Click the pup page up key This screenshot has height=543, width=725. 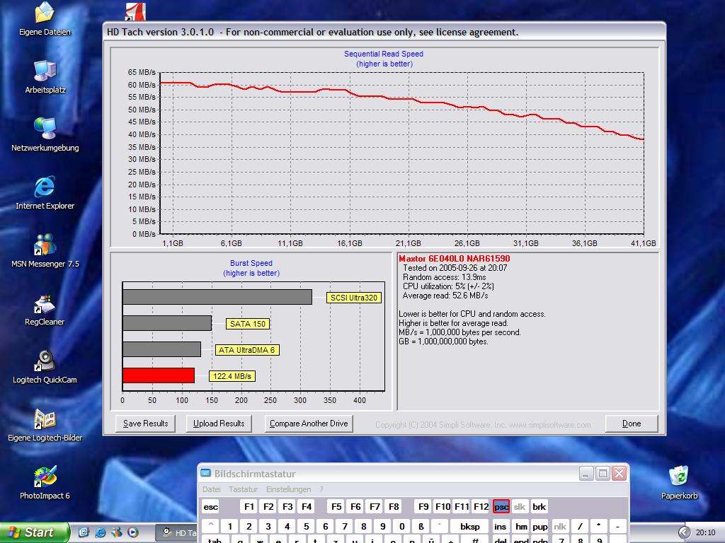click(x=540, y=526)
